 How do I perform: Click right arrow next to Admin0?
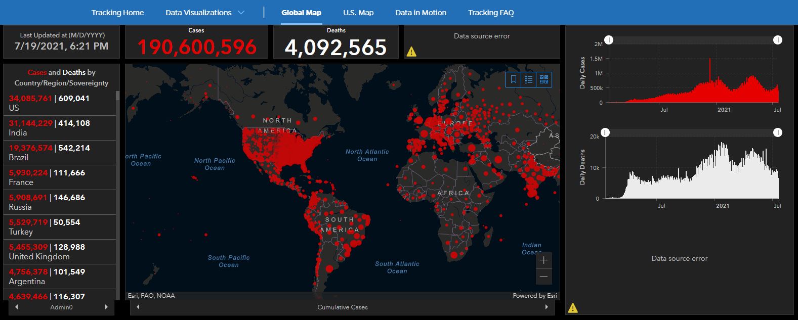point(106,307)
